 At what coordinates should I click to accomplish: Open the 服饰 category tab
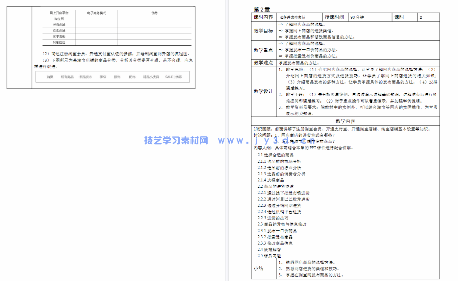tap(117, 77)
